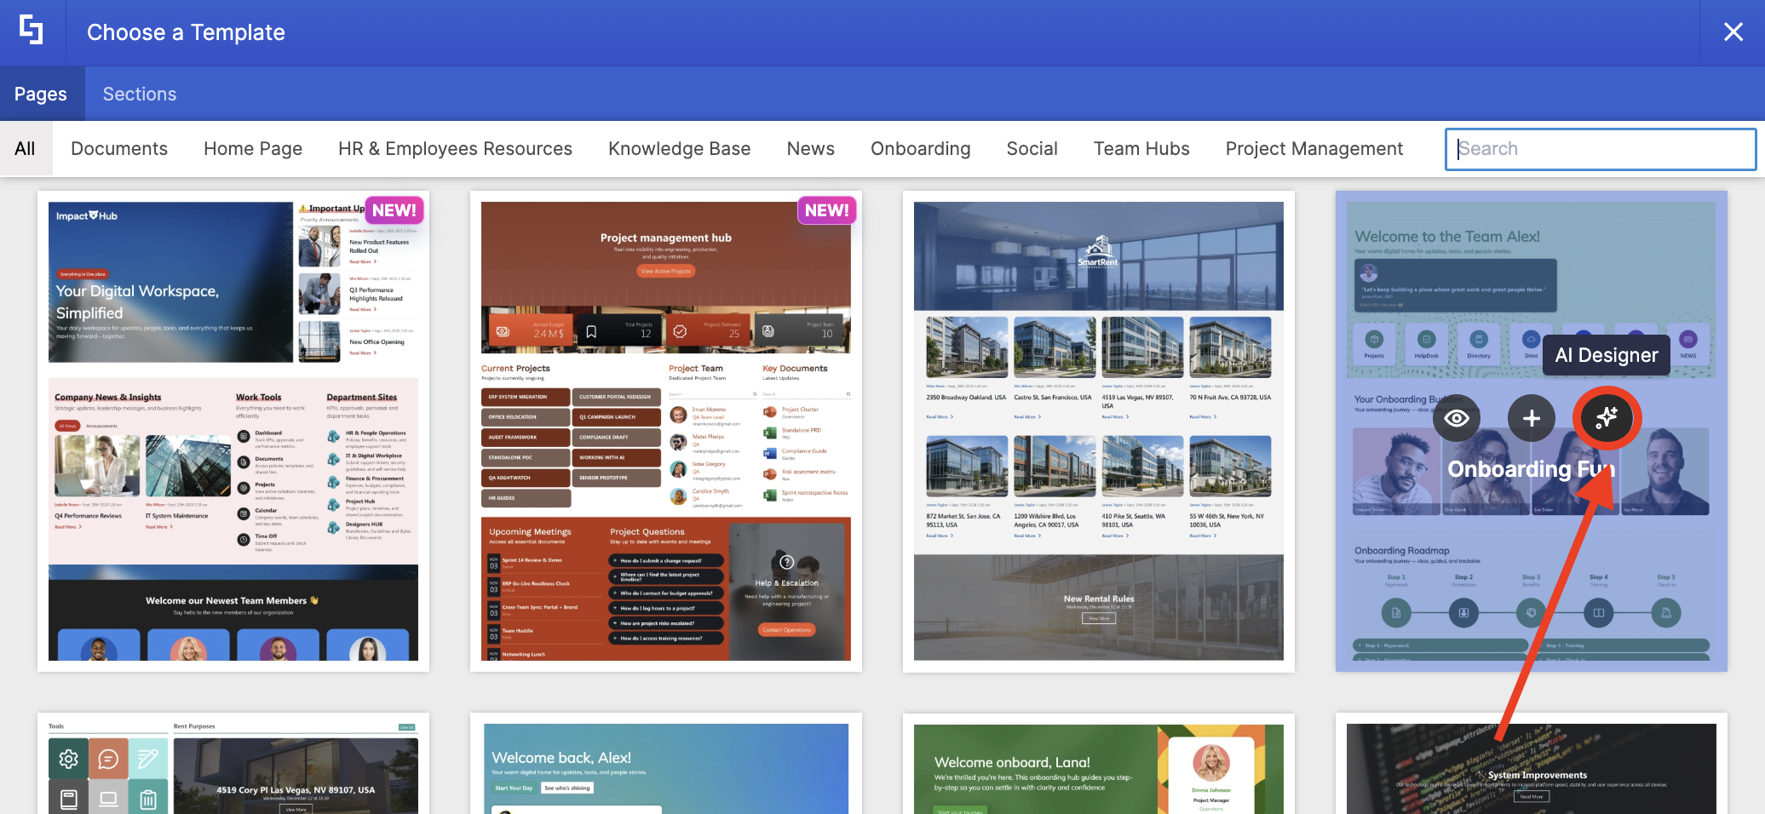Show Onboarding category templates
This screenshot has height=814, width=1765.
point(921,149)
